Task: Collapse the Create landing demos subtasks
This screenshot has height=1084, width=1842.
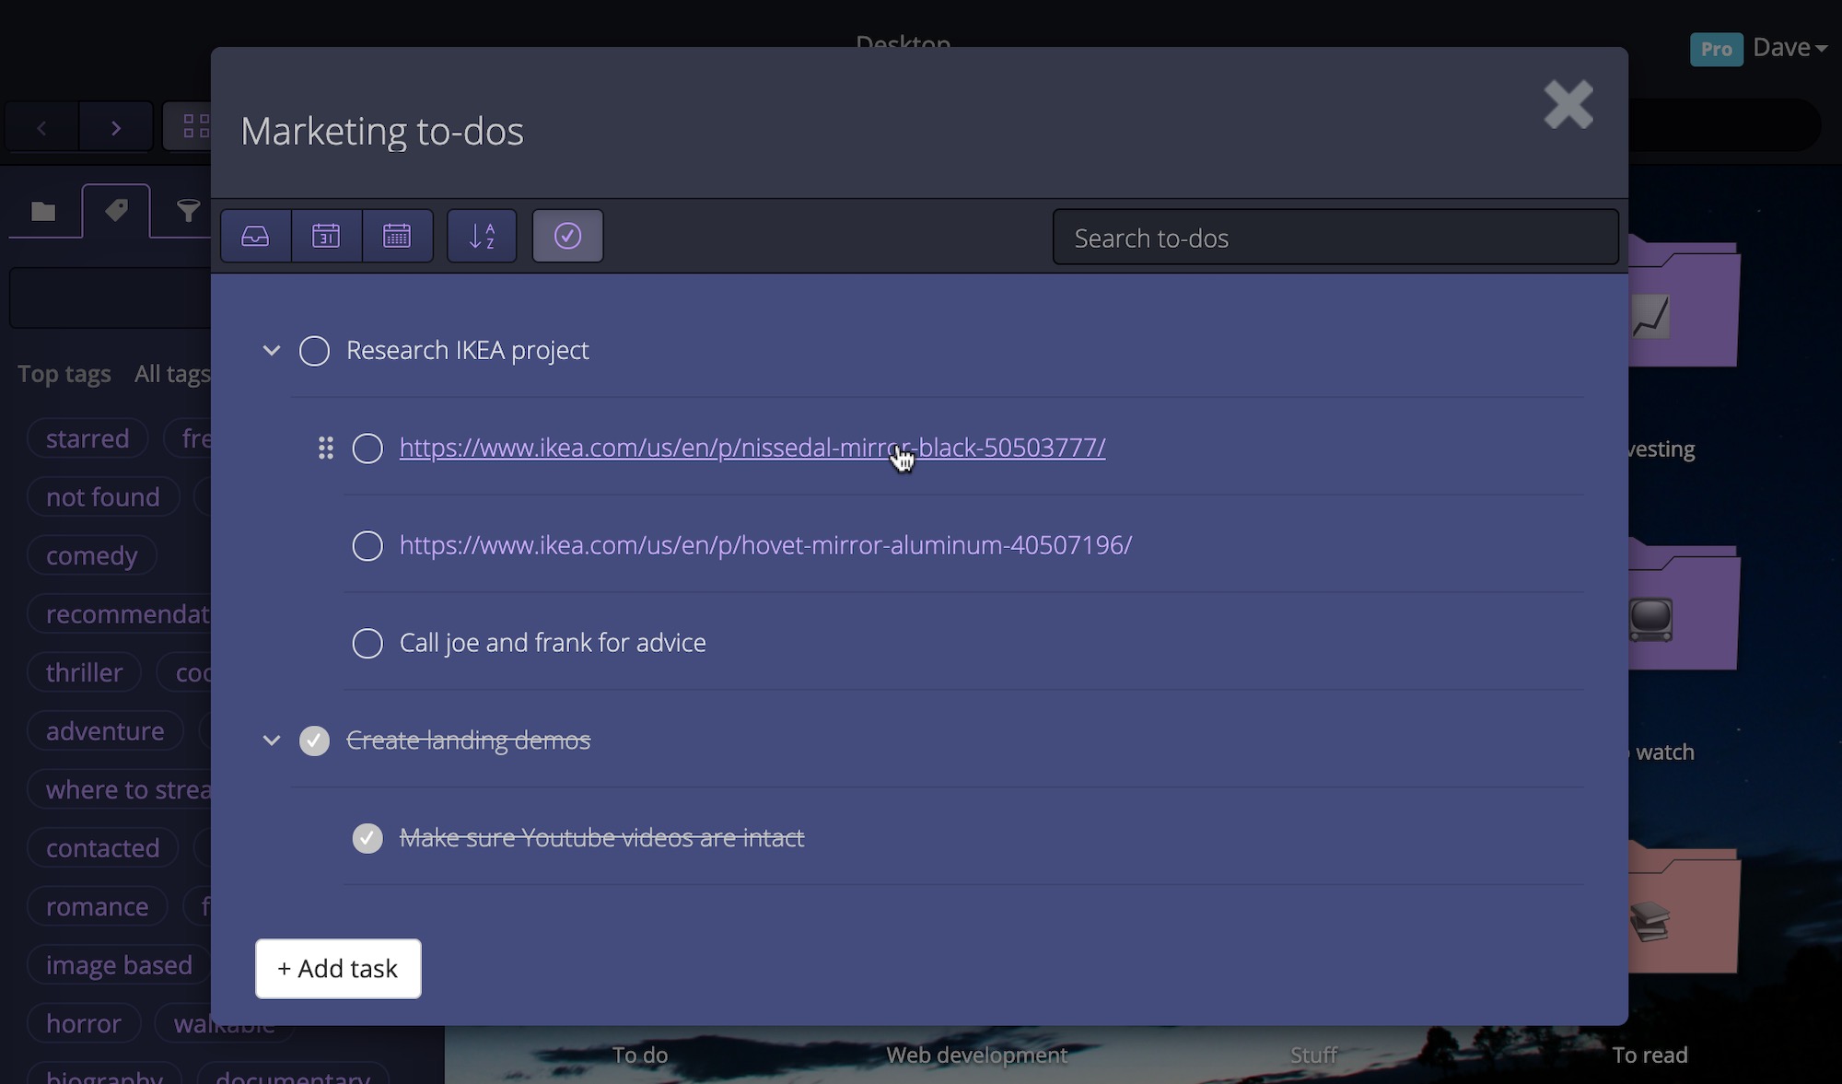Action: coord(271,740)
